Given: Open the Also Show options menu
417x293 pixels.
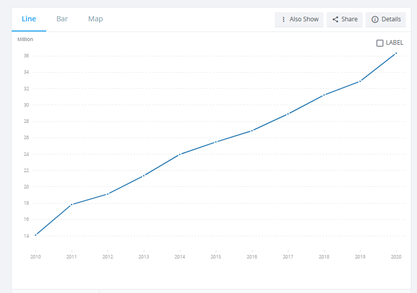Looking at the screenshot, I should 299,19.
